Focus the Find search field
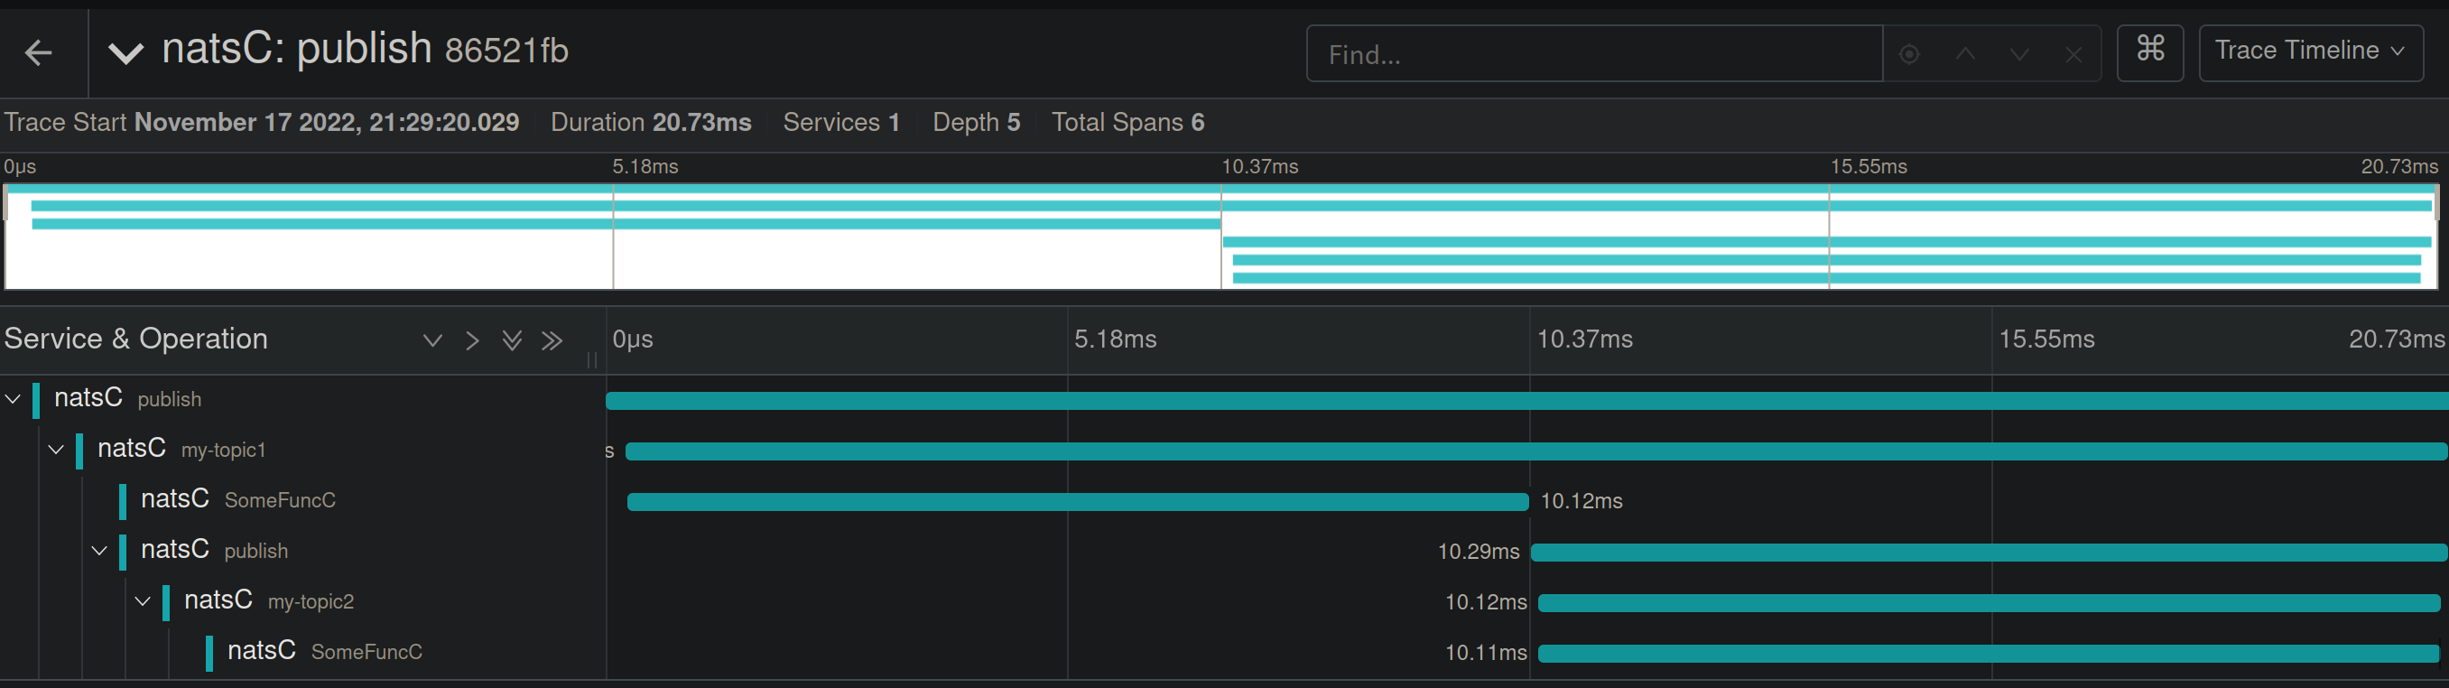 click(x=1594, y=54)
